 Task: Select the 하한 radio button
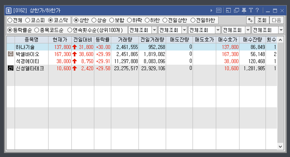(147, 20)
